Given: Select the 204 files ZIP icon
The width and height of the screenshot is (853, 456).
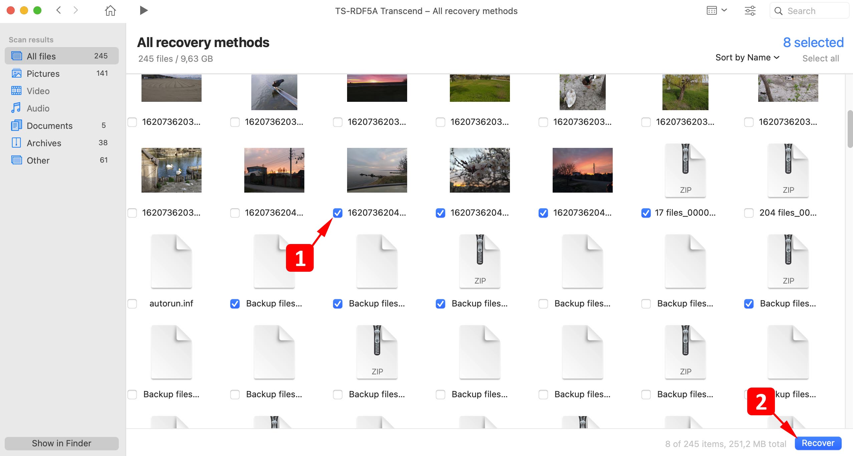Looking at the screenshot, I should click(x=788, y=170).
